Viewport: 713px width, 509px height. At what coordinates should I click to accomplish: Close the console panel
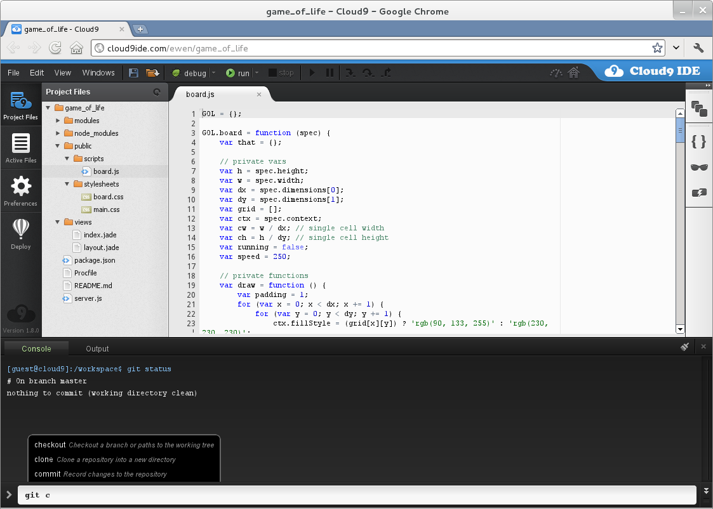tap(703, 347)
